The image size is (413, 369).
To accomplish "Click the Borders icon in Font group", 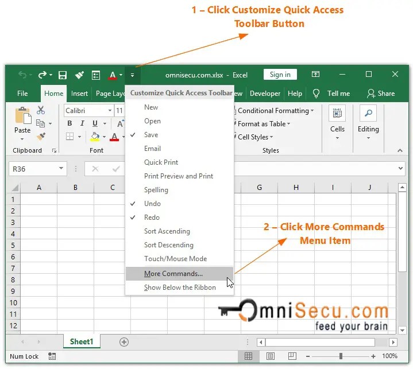I will (x=70, y=137).
